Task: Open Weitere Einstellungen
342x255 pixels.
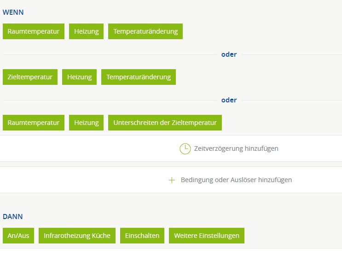Action: [x=207, y=236]
